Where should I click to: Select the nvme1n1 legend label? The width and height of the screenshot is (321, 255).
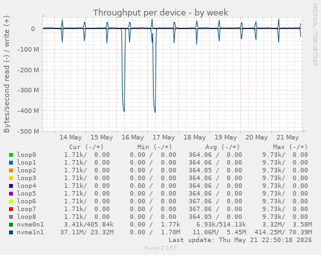click(x=30, y=232)
